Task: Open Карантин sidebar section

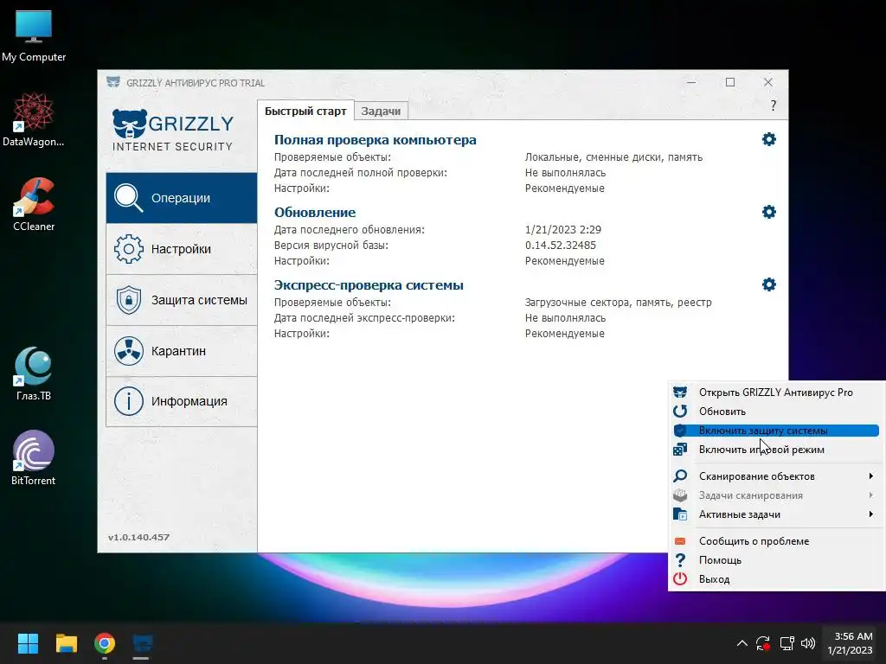Action: [182, 351]
